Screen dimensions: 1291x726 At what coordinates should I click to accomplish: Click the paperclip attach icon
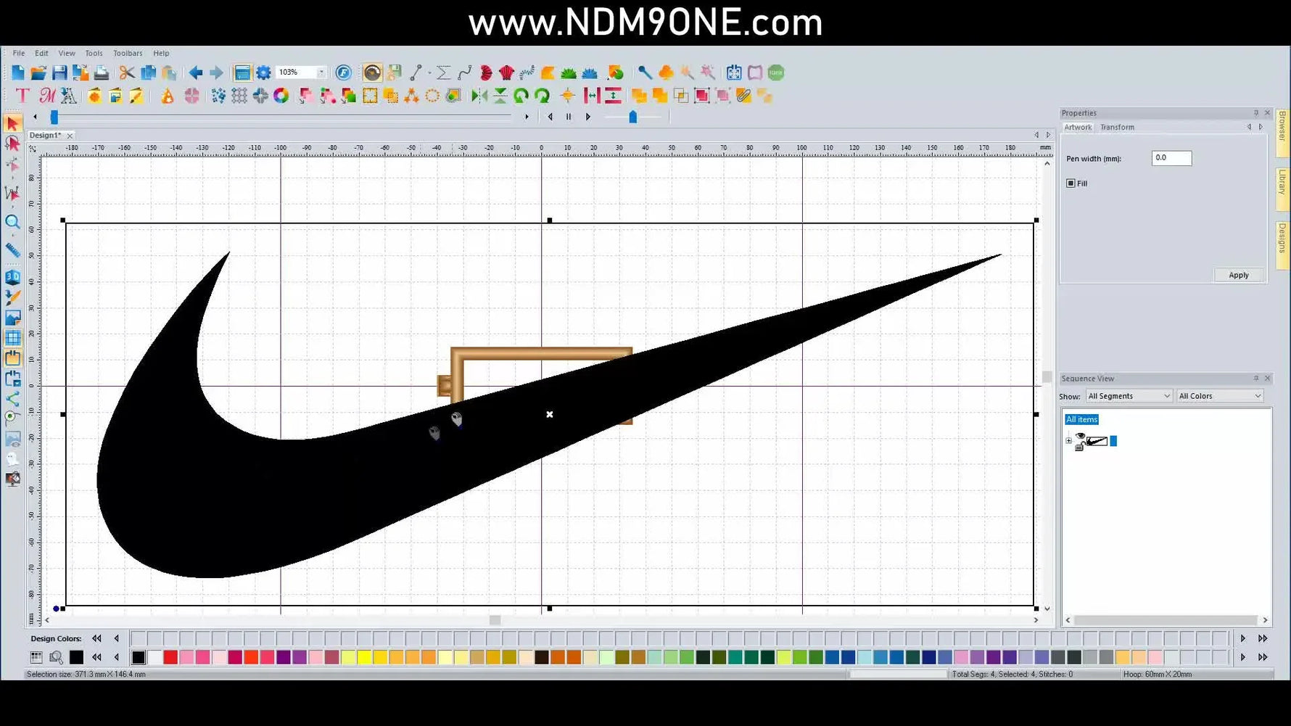point(743,96)
